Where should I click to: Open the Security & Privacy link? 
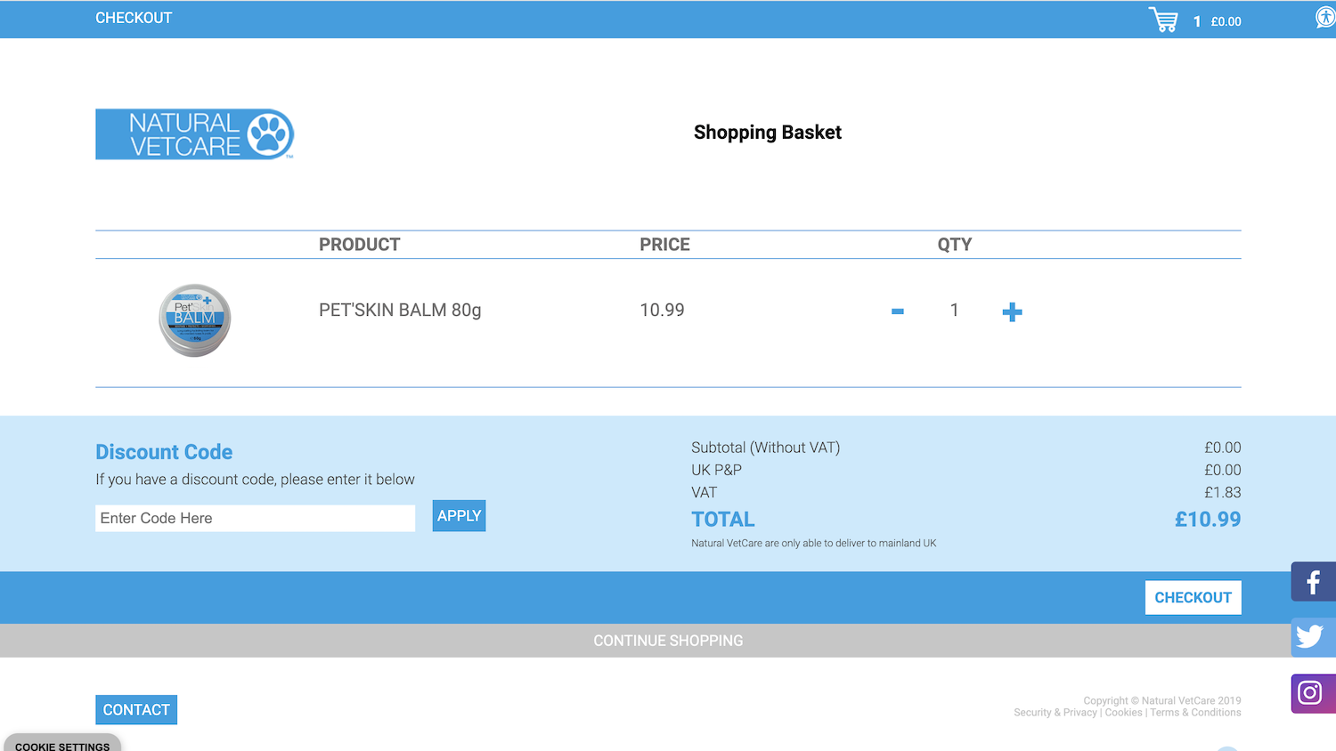(x=1055, y=713)
